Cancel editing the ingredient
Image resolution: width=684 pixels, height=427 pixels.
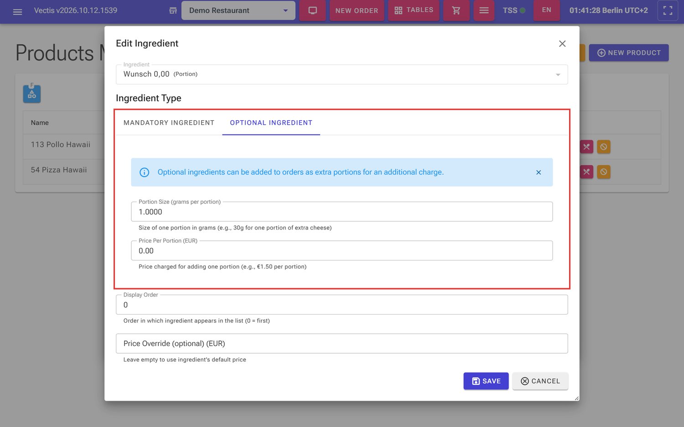click(540, 381)
